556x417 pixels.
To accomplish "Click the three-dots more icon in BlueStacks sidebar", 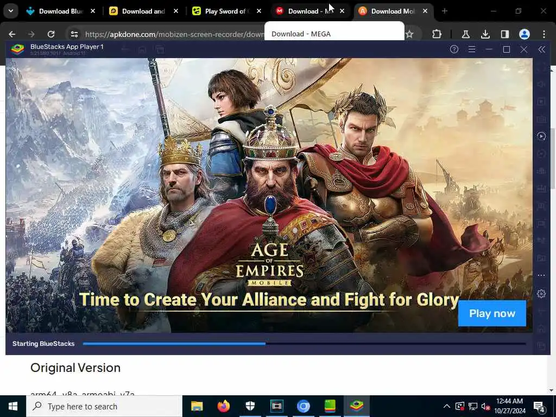I will (541, 275).
